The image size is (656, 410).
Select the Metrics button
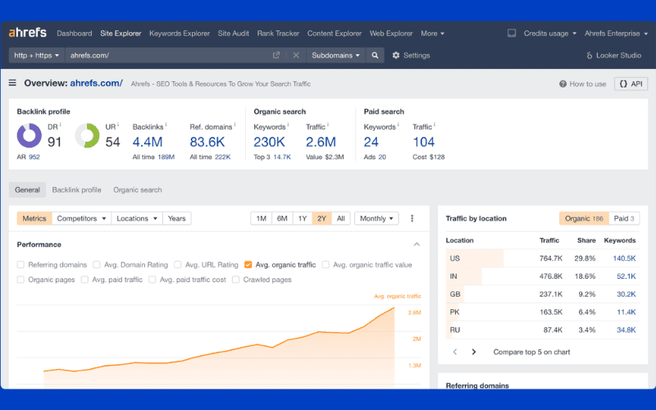click(x=34, y=218)
